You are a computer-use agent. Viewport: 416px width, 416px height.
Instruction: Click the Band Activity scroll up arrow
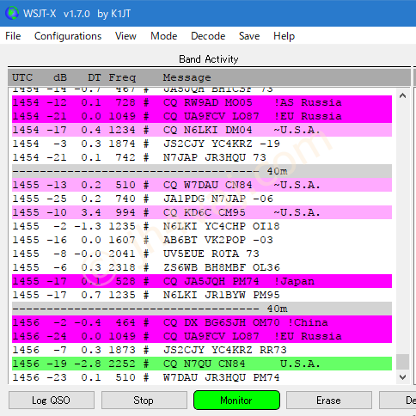click(x=402, y=95)
